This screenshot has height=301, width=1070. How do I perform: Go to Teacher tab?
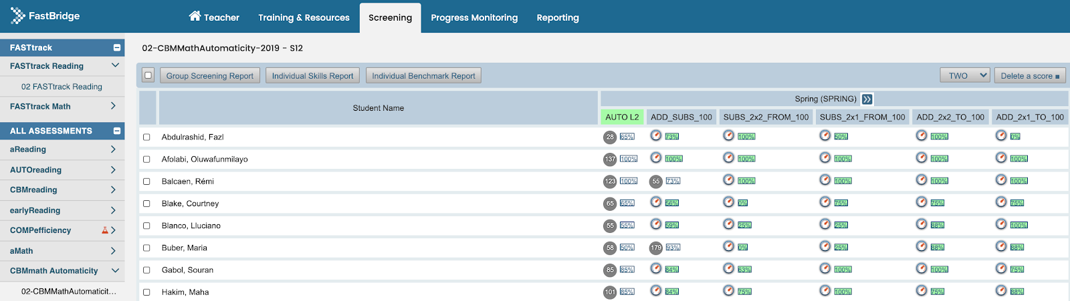click(x=214, y=17)
